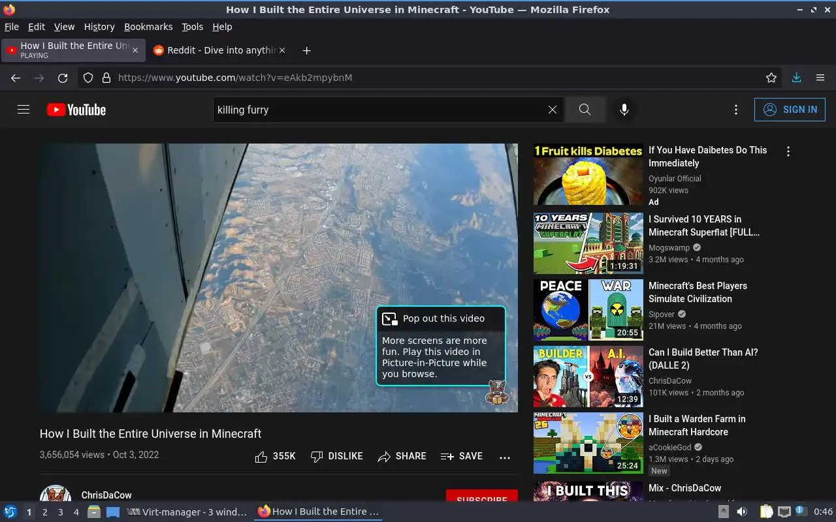
Task: Open 'If You Have Daibetes' ad thumbnail
Action: [588, 175]
